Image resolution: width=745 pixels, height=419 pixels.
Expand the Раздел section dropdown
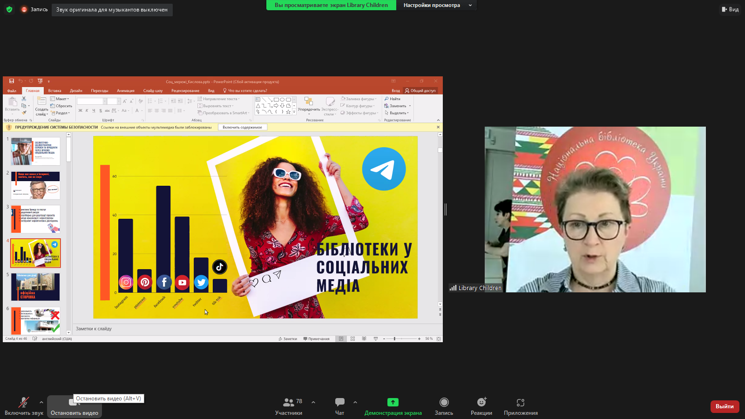61,113
